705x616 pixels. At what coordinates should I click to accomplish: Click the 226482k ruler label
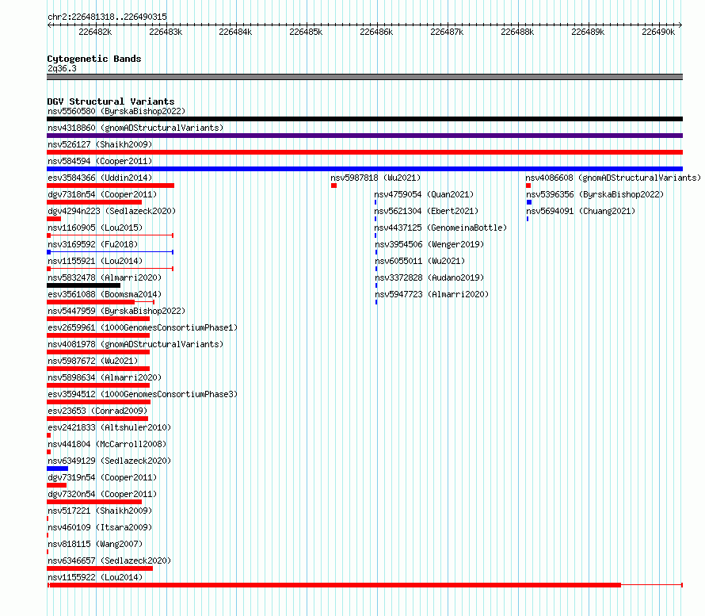click(95, 32)
